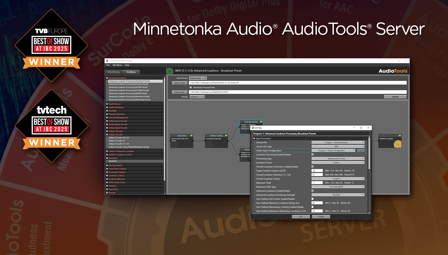
Task: Open the Audio Extract node link
Action: [x=182, y=135]
